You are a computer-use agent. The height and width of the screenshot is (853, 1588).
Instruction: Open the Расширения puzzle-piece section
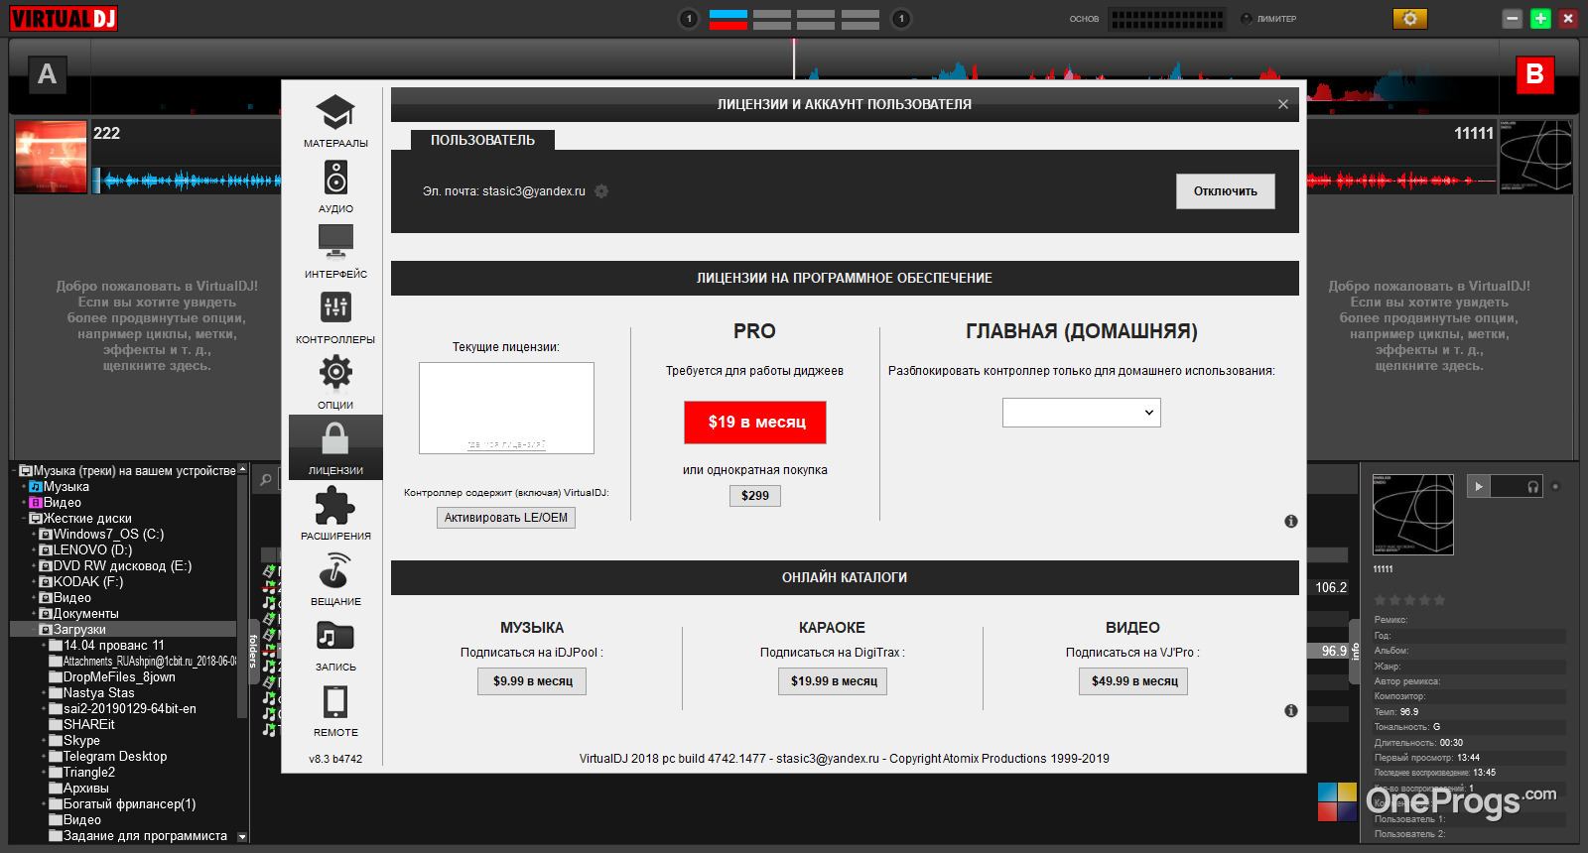click(335, 513)
